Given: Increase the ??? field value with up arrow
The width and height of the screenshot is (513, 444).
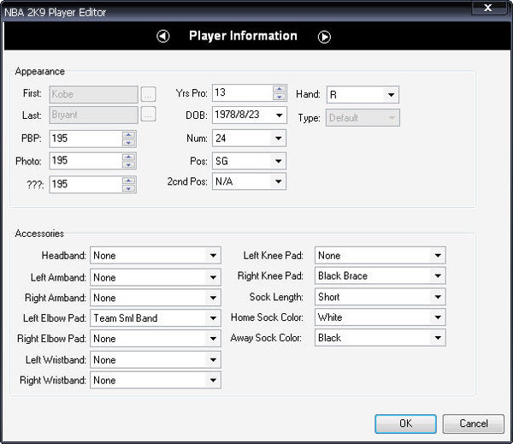Looking at the screenshot, I should click(128, 181).
